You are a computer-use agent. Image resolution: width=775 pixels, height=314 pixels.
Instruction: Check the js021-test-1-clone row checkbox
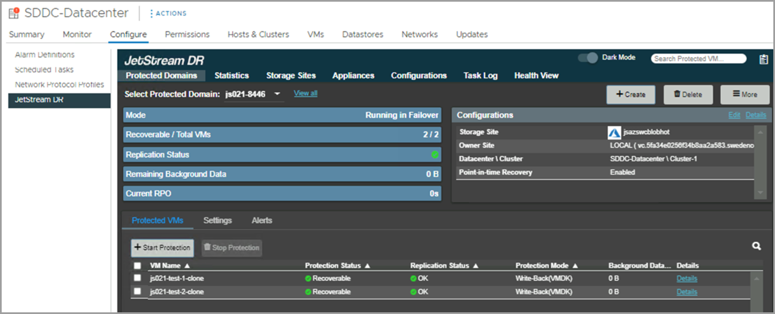point(137,278)
